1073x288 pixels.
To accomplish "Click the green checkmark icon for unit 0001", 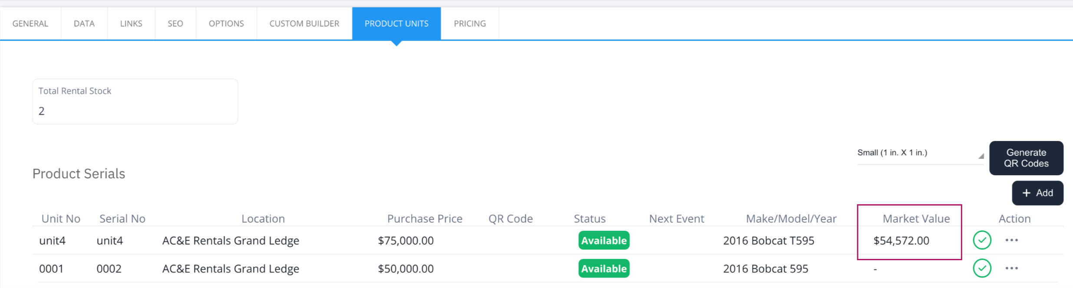I will [982, 268].
